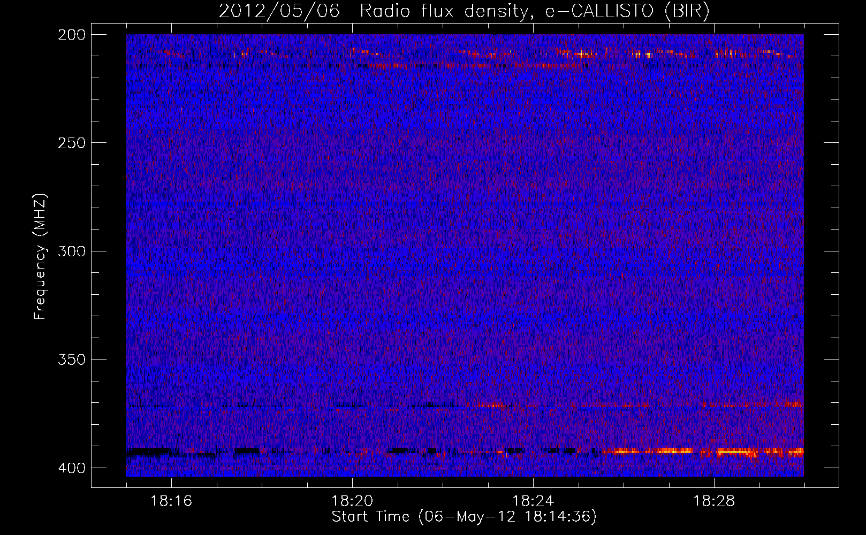The image size is (866, 535).
Task: Click the 400 frequency tick label
Action: (72, 468)
